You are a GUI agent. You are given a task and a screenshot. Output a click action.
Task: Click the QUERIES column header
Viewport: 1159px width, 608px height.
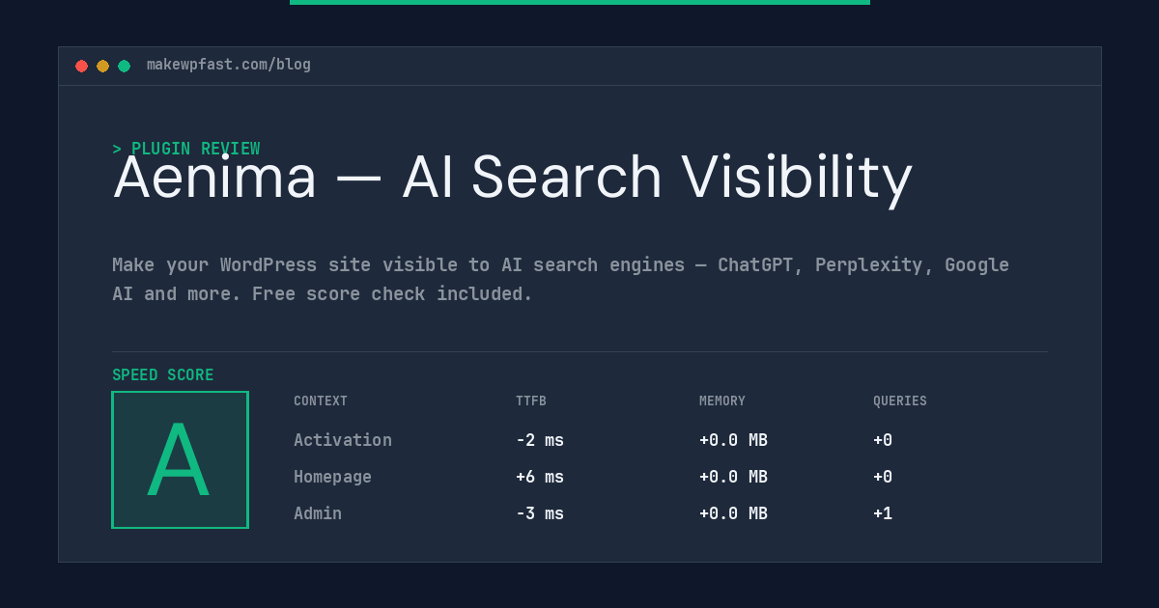pyautogui.click(x=900, y=401)
